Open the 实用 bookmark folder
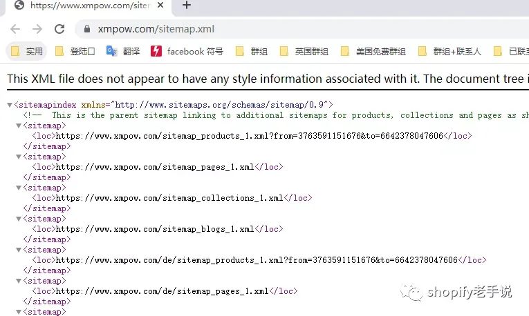Viewport: 529px width, 316px height. tap(27, 51)
